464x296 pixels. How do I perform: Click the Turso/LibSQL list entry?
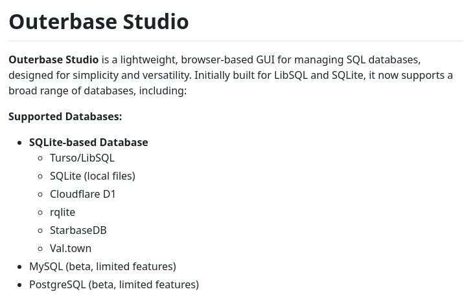pos(82,158)
